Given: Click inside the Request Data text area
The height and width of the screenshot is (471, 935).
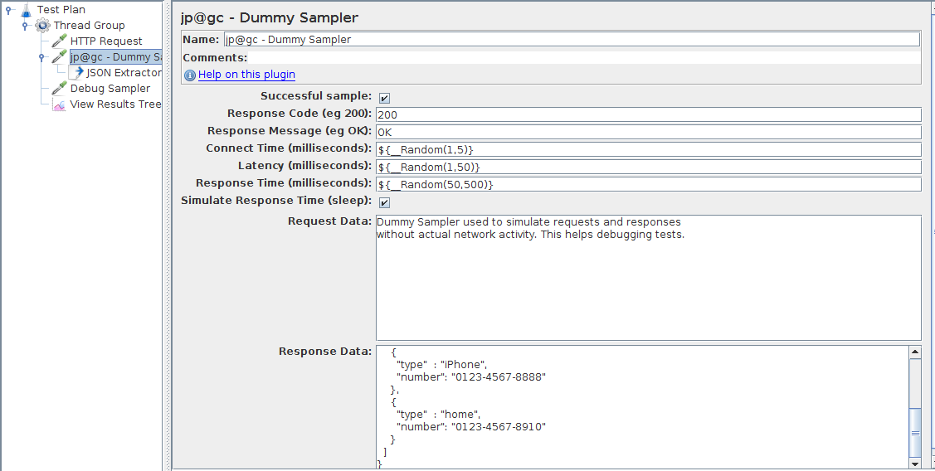Looking at the screenshot, I should tap(648, 278).
